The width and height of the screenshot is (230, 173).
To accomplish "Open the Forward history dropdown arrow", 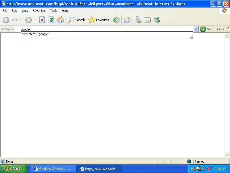I will [x=35, y=20].
